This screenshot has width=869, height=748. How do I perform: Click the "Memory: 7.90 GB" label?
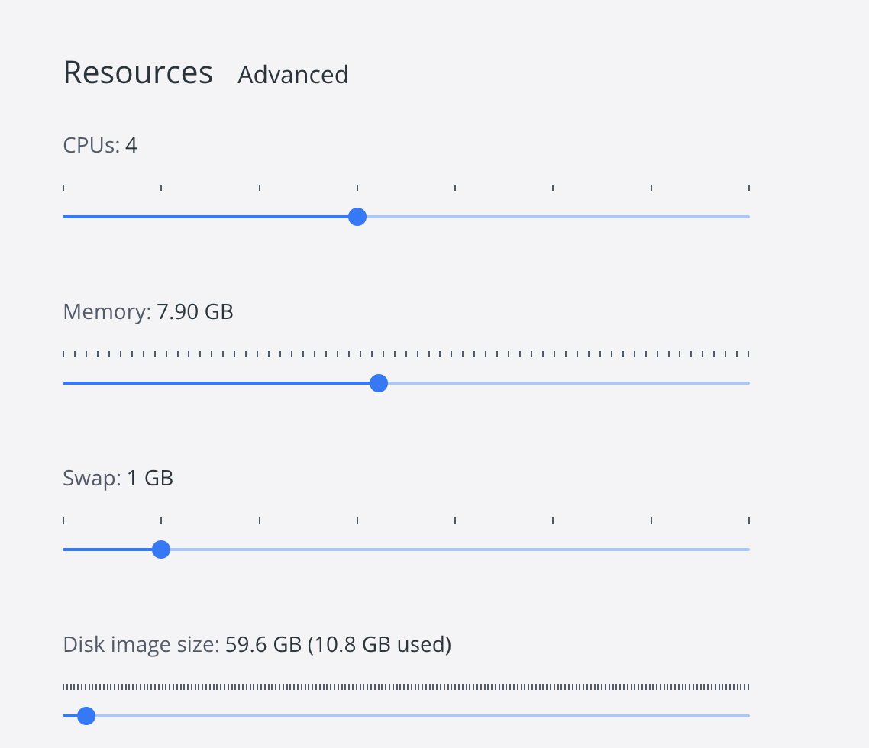[148, 311]
